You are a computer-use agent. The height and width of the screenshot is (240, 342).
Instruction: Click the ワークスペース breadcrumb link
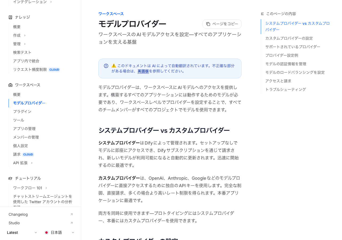(111, 14)
